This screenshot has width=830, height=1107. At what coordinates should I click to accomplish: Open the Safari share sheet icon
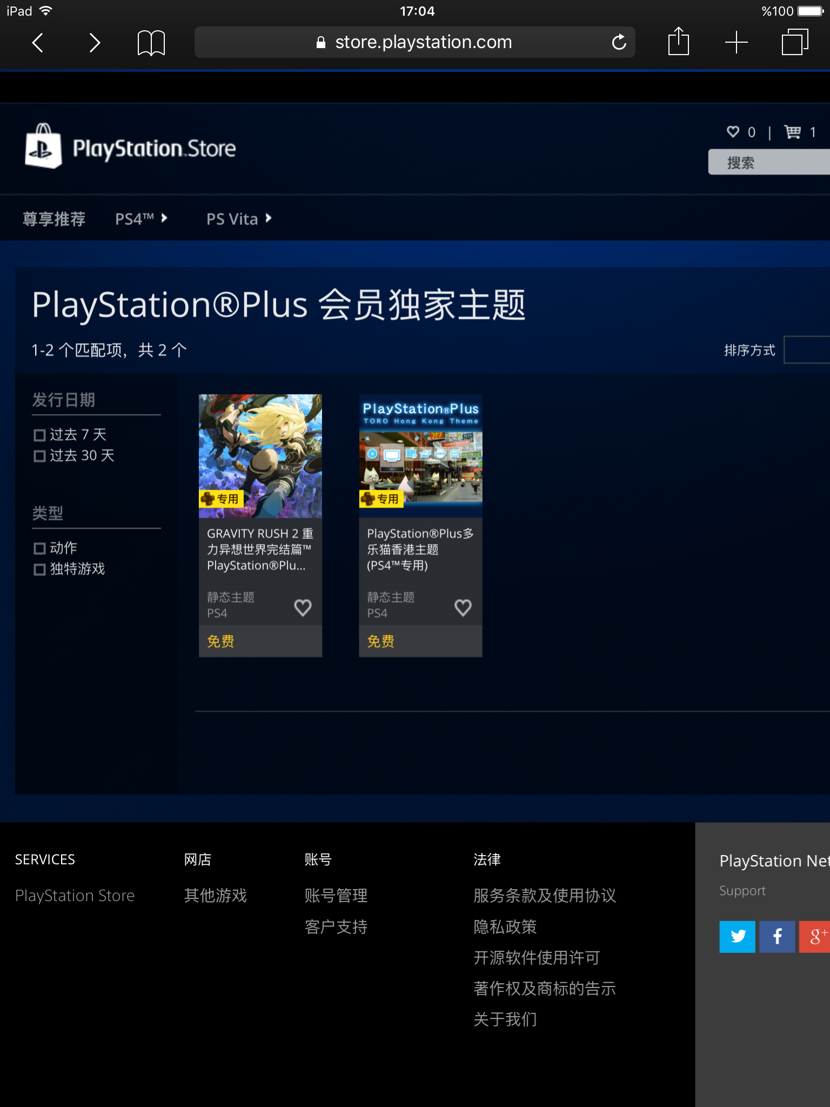click(679, 41)
